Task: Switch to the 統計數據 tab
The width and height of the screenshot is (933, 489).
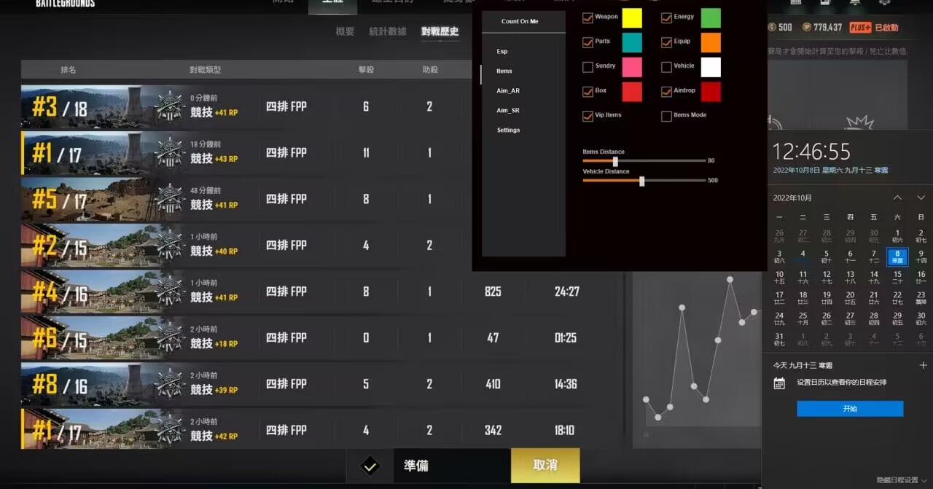Action: click(388, 31)
